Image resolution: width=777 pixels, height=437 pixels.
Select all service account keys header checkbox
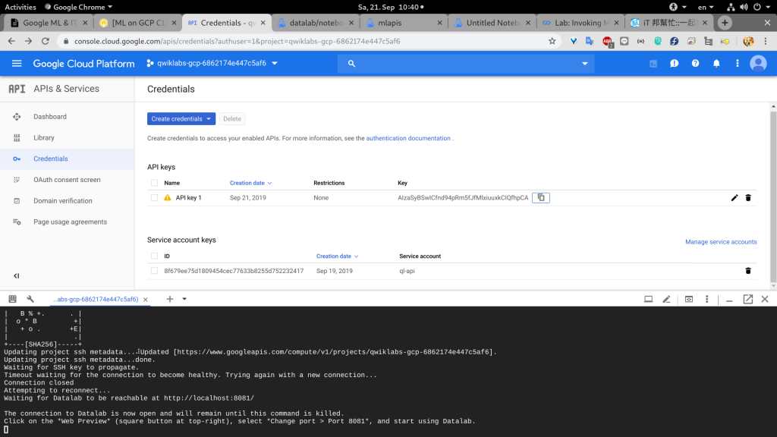[155, 256]
